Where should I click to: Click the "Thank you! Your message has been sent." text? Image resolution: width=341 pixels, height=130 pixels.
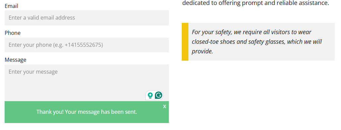click(87, 112)
